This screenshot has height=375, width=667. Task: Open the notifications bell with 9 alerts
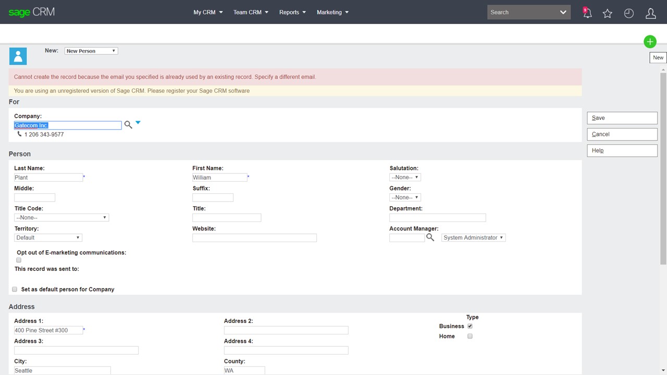[587, 13]
